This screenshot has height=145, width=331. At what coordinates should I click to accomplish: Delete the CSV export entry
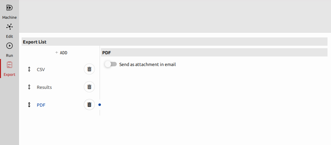coord(89,69)
